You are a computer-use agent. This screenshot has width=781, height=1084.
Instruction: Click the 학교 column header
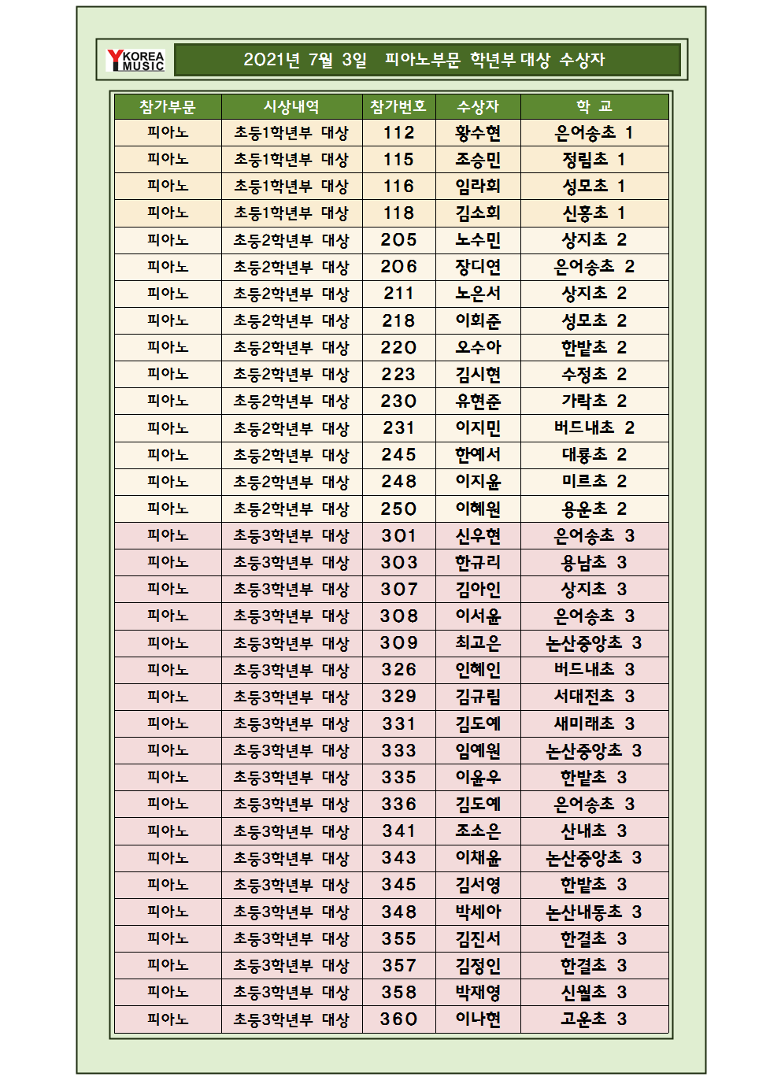coord(594,106)
